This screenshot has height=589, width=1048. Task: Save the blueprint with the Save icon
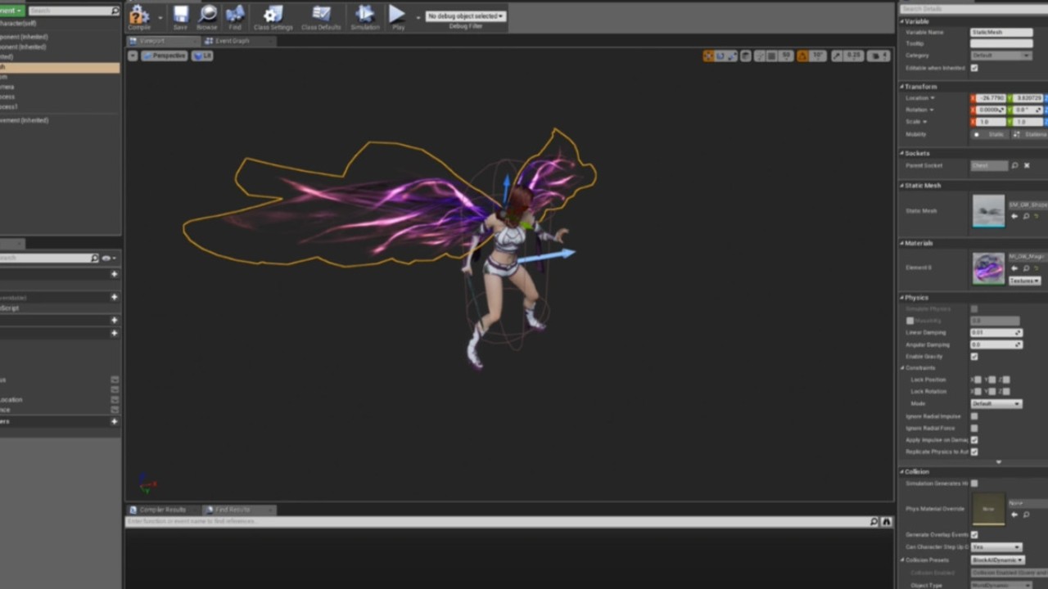(x=180, y=16)
